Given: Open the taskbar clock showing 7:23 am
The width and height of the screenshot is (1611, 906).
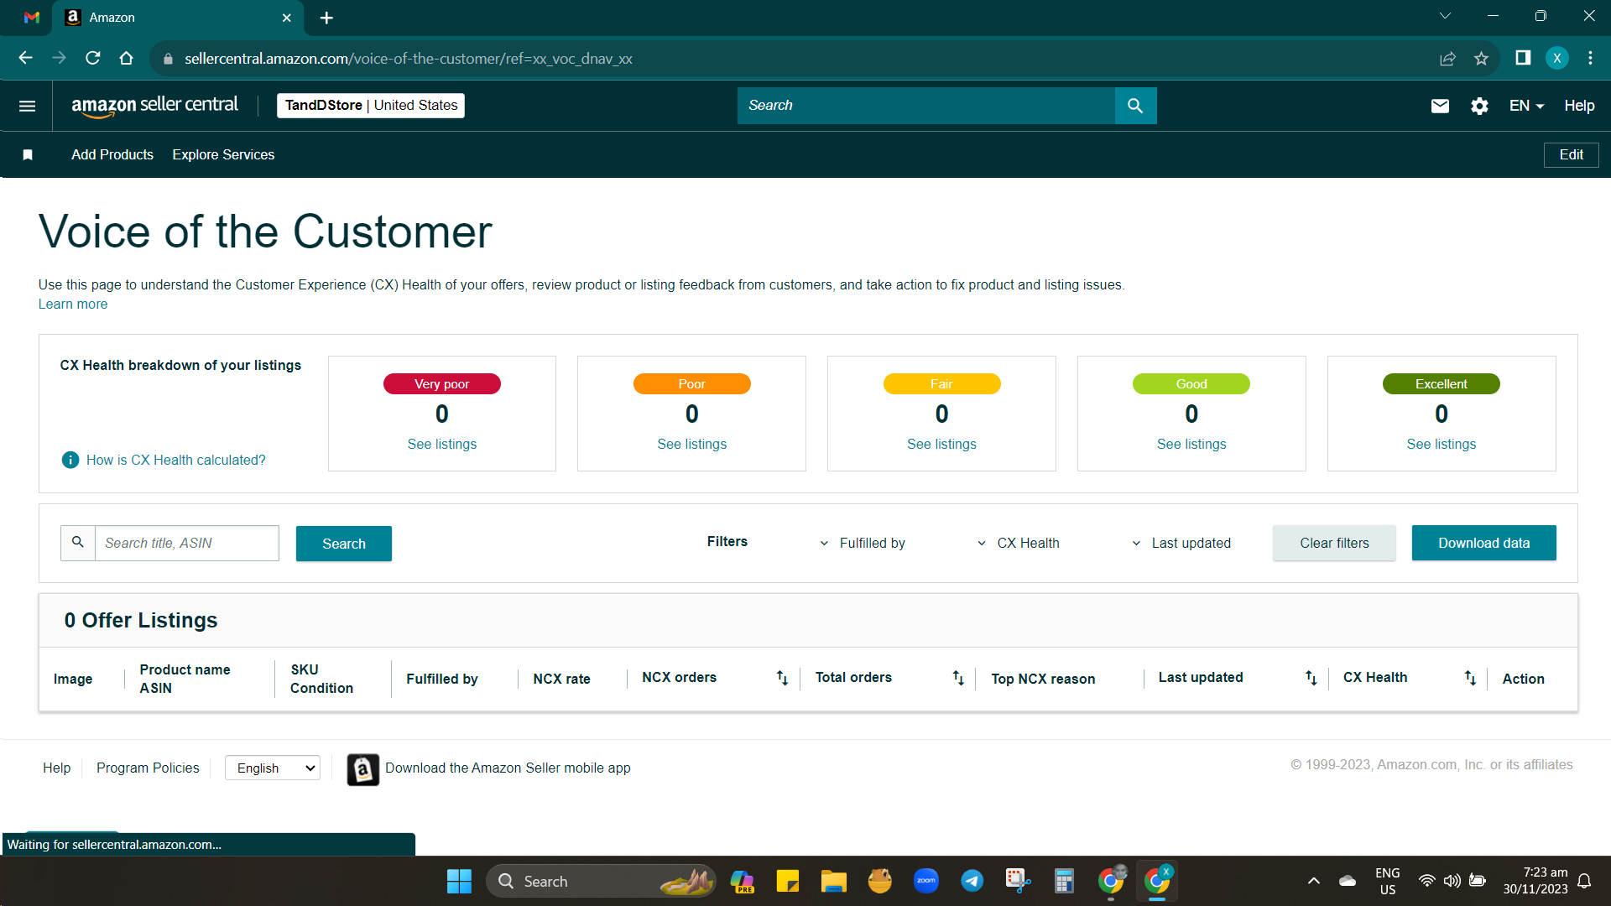Looking at the screenshot, I should click(x=1535, y=881).
